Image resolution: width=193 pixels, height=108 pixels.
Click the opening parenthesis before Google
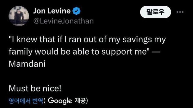coord(44,101)
